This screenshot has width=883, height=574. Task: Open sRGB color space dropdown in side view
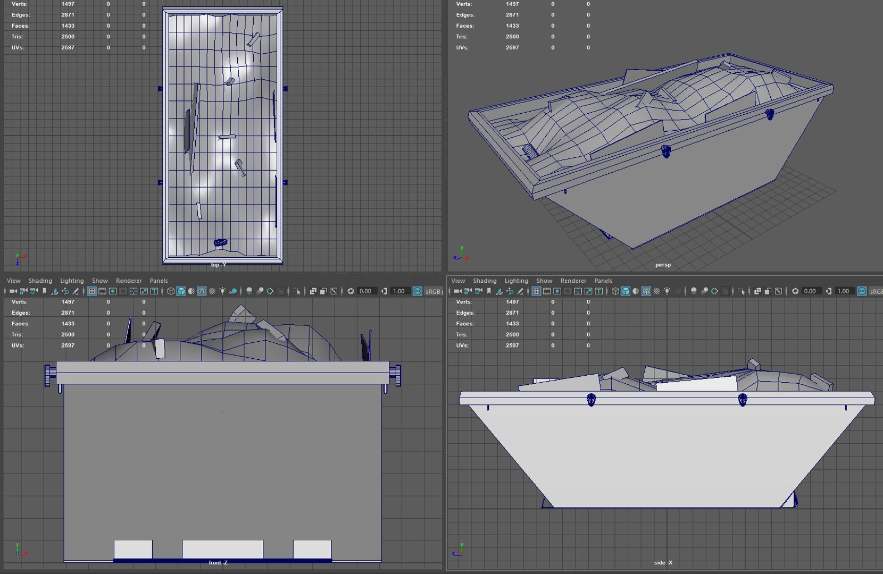tap(876, 291)
